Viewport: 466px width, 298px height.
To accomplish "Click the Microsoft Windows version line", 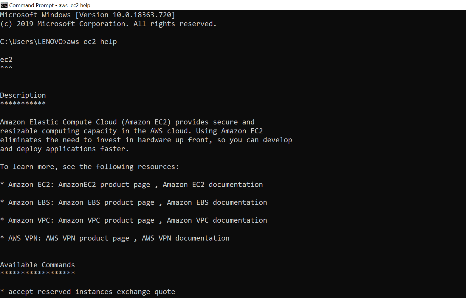I will pyautogui.click(x=87, y=15).
